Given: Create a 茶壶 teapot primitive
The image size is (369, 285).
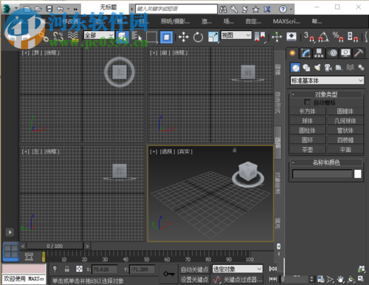Looking at the screenshot, I should pos(308,150).
